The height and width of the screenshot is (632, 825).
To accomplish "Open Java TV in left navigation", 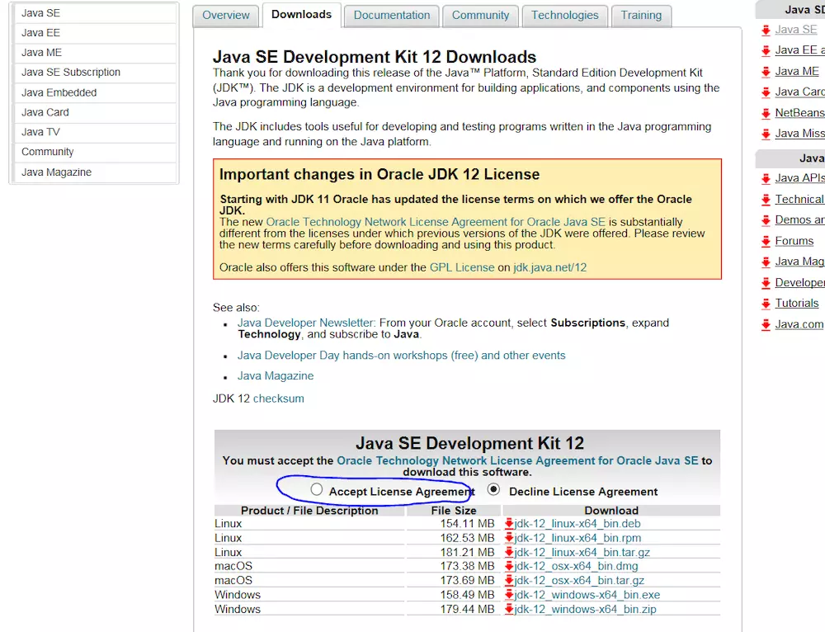I will pos(95,132).
